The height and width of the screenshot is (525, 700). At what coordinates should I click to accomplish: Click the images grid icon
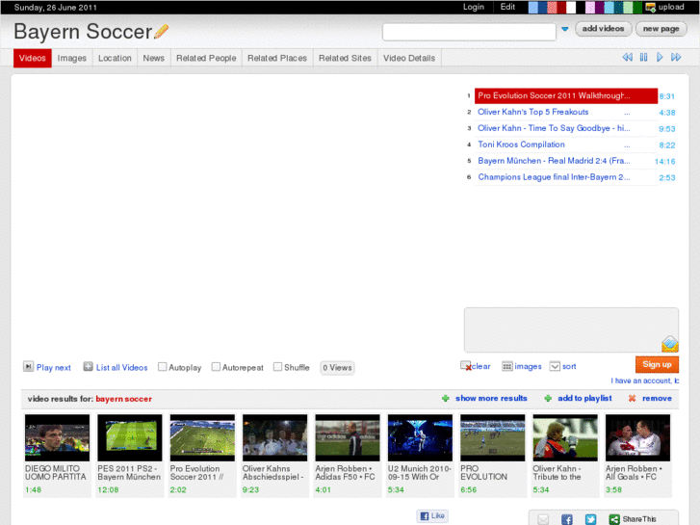tap(507, 366)
